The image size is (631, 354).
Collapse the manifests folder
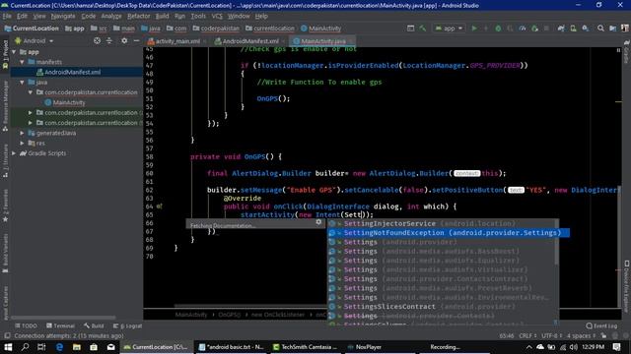[x=22, y=62]
